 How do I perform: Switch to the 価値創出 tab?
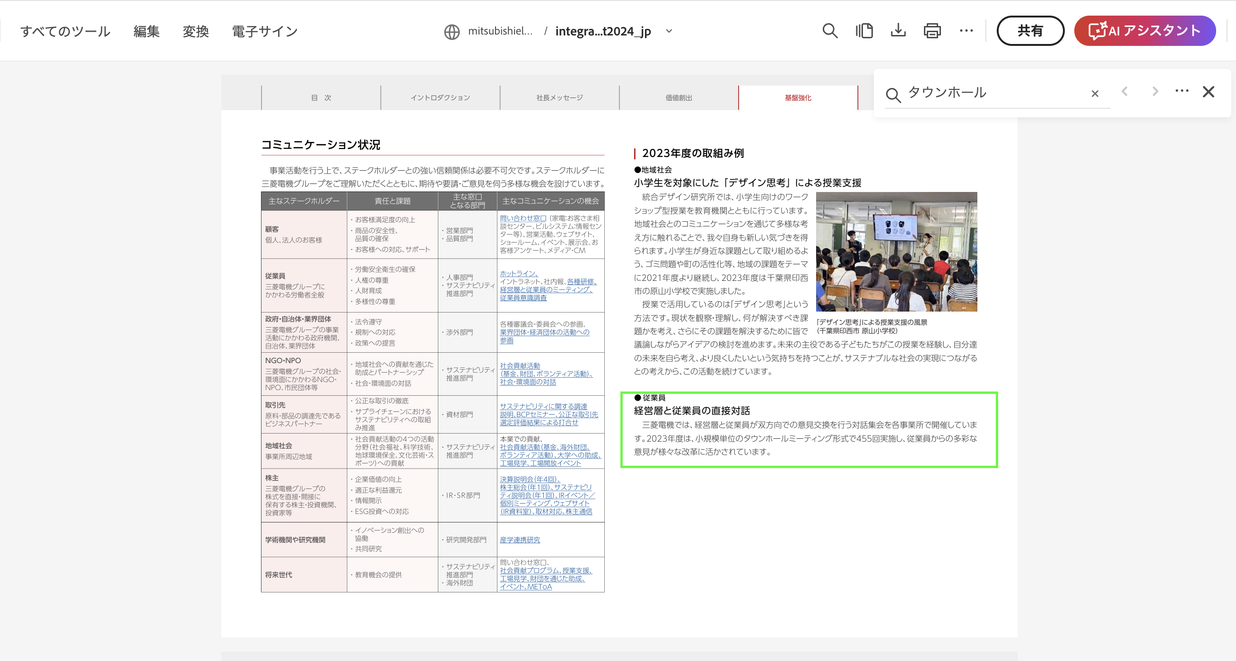pyautogui.click(x=679, y=98)
